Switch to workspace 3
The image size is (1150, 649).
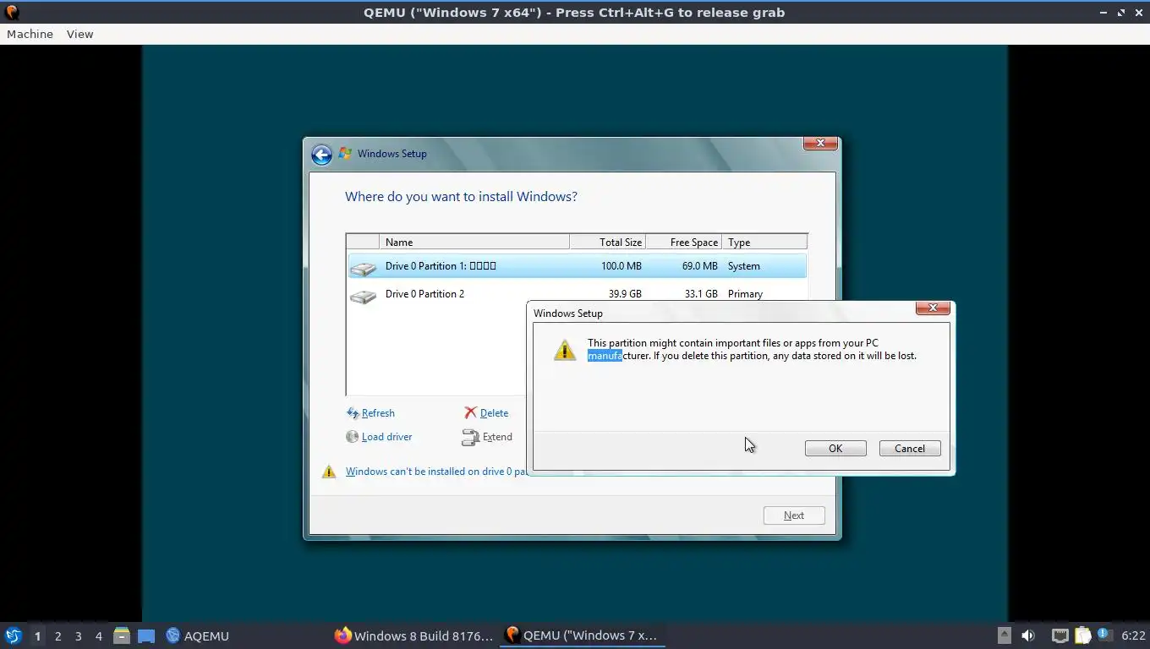coord(78,635)
